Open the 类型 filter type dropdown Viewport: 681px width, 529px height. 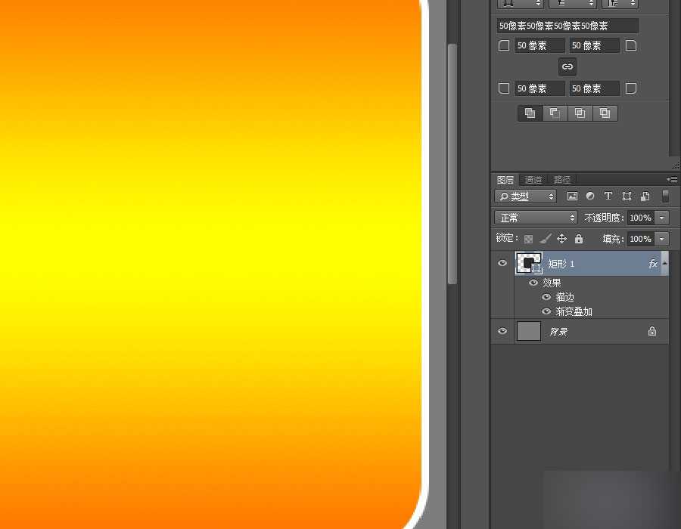tap(526, 196)
